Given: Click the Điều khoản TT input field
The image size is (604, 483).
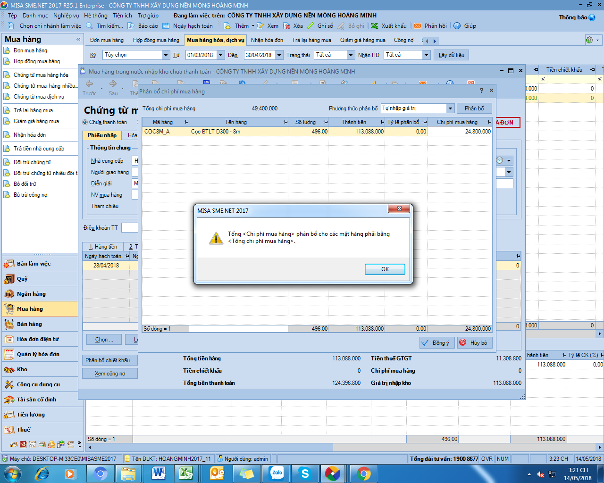Looking at the screenshot, I should (130, 228).
